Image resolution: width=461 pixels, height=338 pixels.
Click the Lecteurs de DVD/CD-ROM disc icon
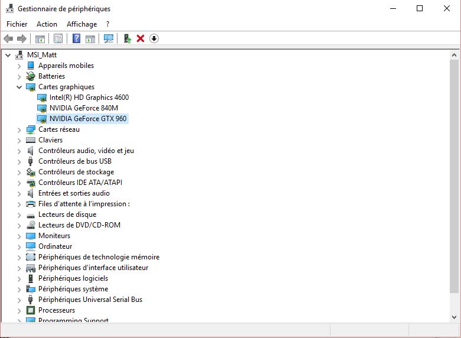(31, 225)
